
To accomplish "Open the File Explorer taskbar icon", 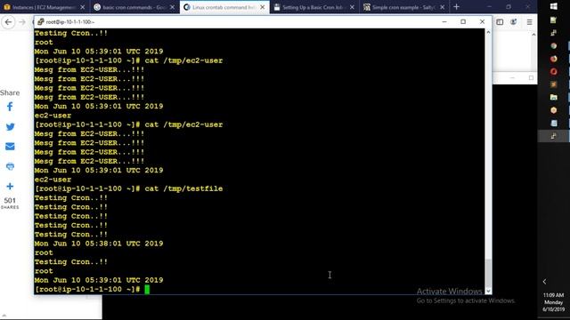I will coord(553,97).
